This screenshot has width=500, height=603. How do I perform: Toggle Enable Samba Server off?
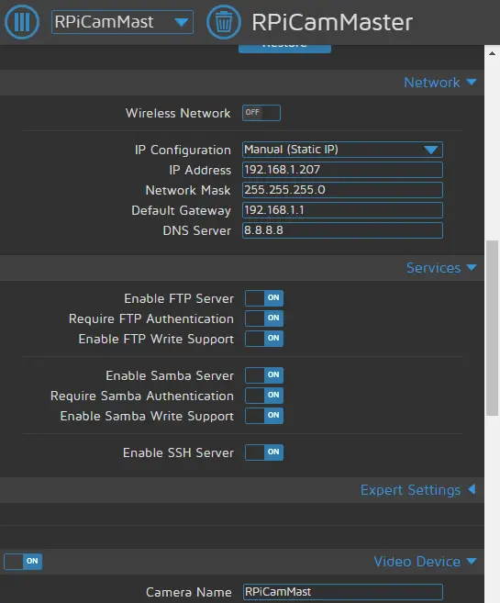264,375
